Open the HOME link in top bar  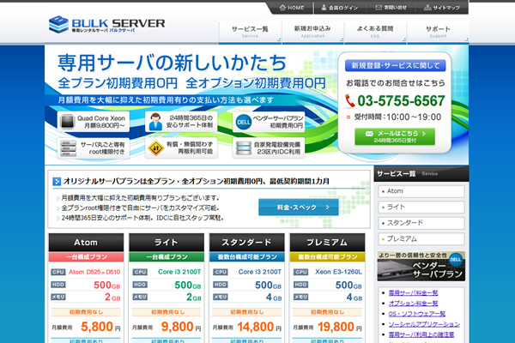(x=291, y=8)
